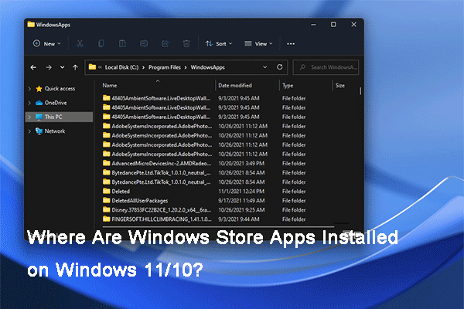The width and height of the screenshot is (464, 309).
Task: Click horizontal scrollbar under file list
Action: pos(219,227)
